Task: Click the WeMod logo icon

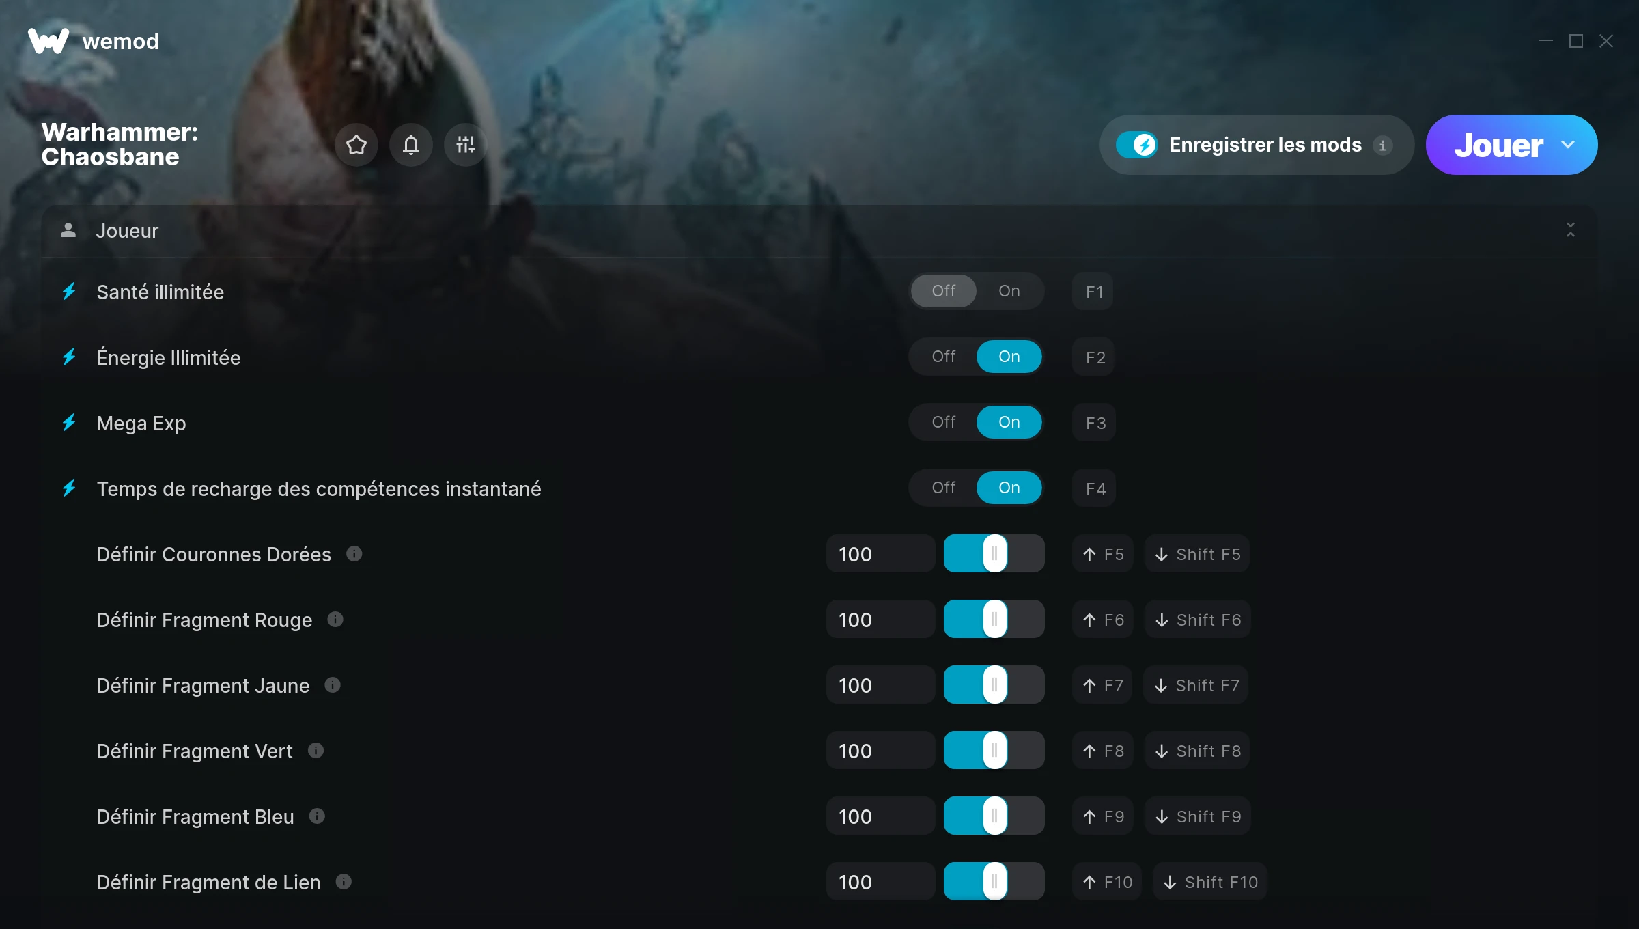Action: tap(48, 41)
